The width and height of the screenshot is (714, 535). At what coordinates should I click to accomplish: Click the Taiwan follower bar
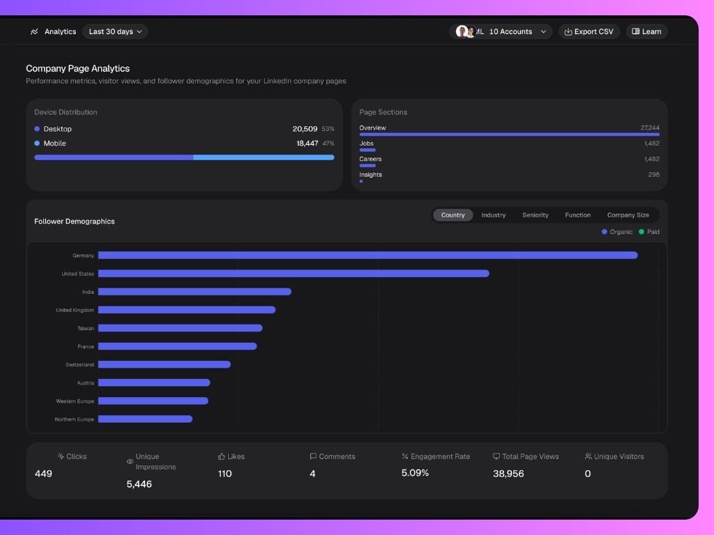pos(181,328)
